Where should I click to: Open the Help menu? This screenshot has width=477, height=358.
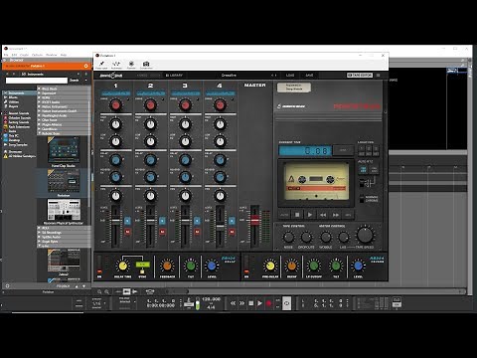(x=64, y=55)
